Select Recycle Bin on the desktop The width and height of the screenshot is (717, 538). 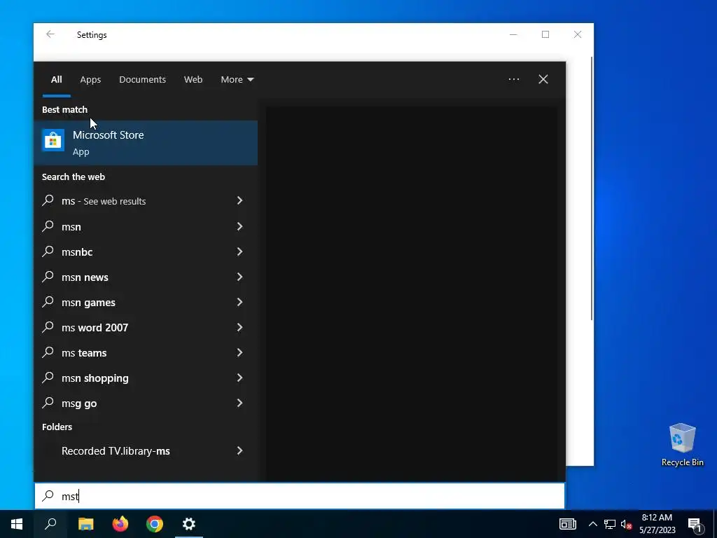coord(682,445)
